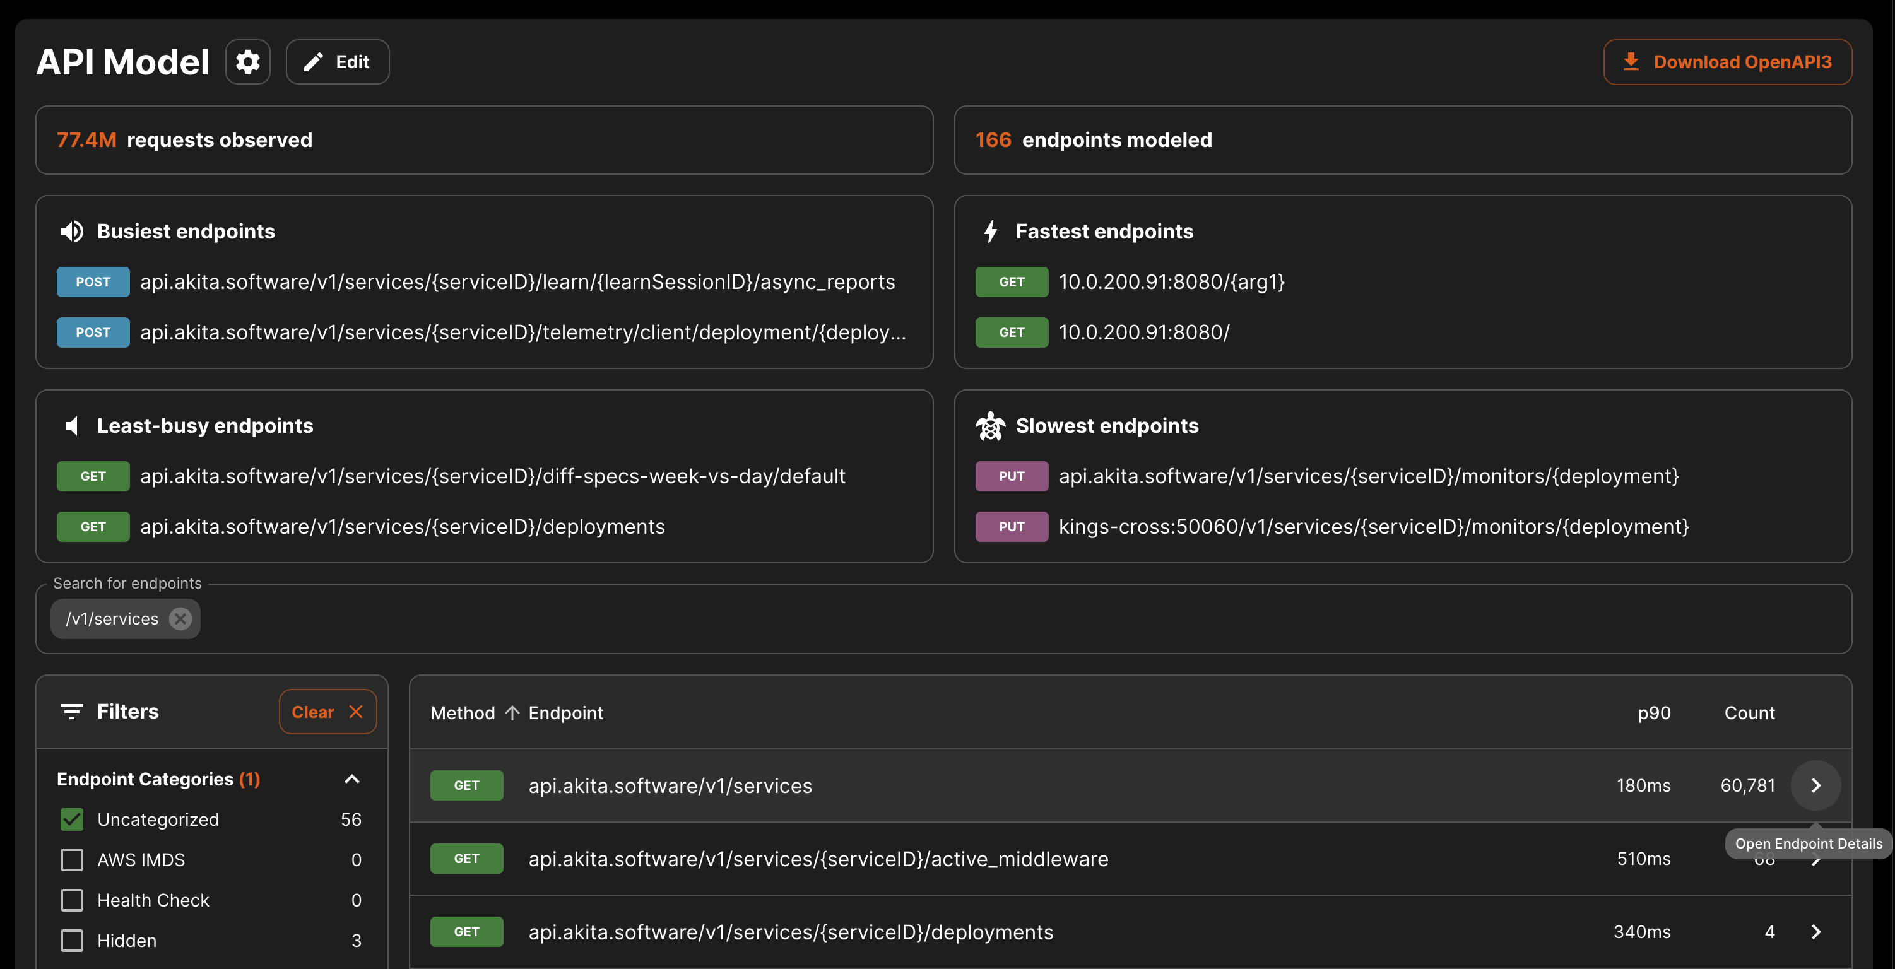Uncheck the Uncategorized category checkbox
The width and height of the screenshot is (1895, 969).
click(71, 819)
